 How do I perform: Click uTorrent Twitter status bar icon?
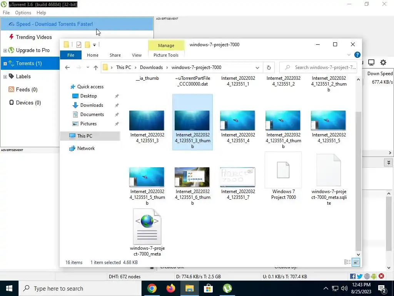(x=360, y=276)
